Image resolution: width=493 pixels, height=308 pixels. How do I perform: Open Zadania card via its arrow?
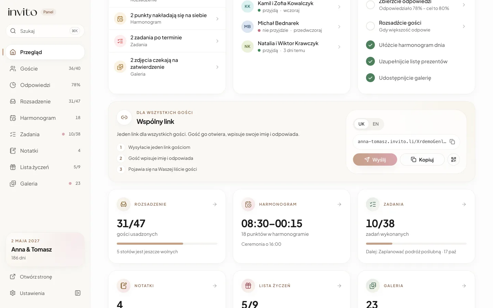(x=464, y=204)
